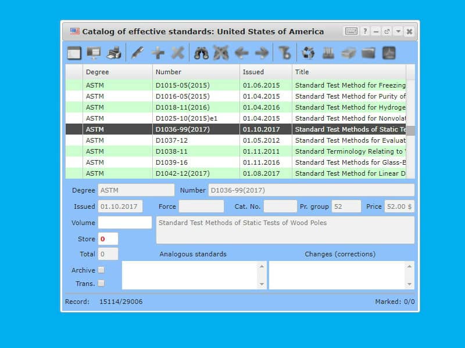Sort by the Degree column header
Screen dimensions: 465x348
tap(117, 72)
